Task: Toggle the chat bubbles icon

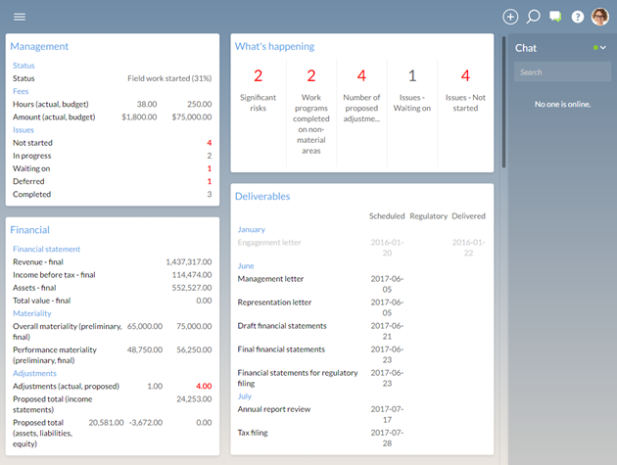Action: (555, 17)
